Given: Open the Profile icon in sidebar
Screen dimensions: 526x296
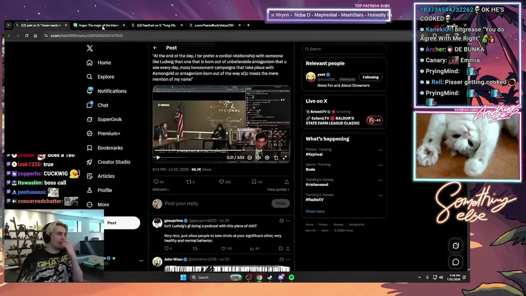Looking at the screenshot, I should (x=90, y=190).
